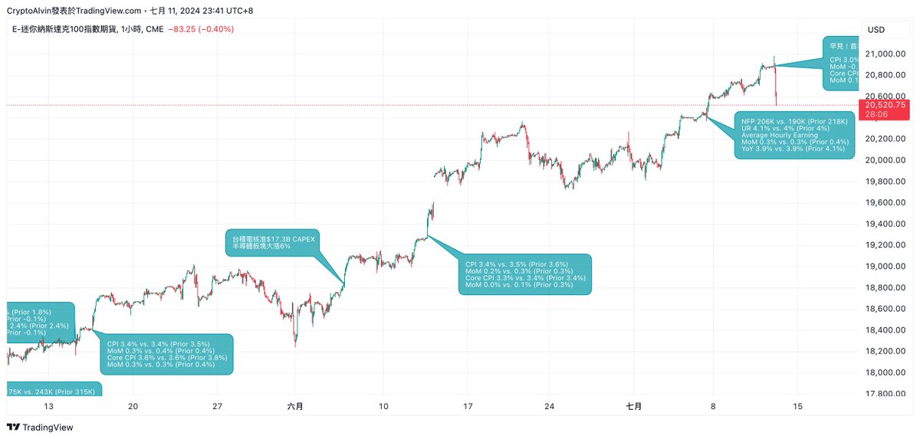The image size is (920, 439).
Task: Click the 七月 label on time axis
Action: [x=633, y=406]
